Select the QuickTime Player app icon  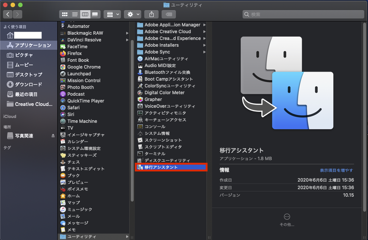63,101
